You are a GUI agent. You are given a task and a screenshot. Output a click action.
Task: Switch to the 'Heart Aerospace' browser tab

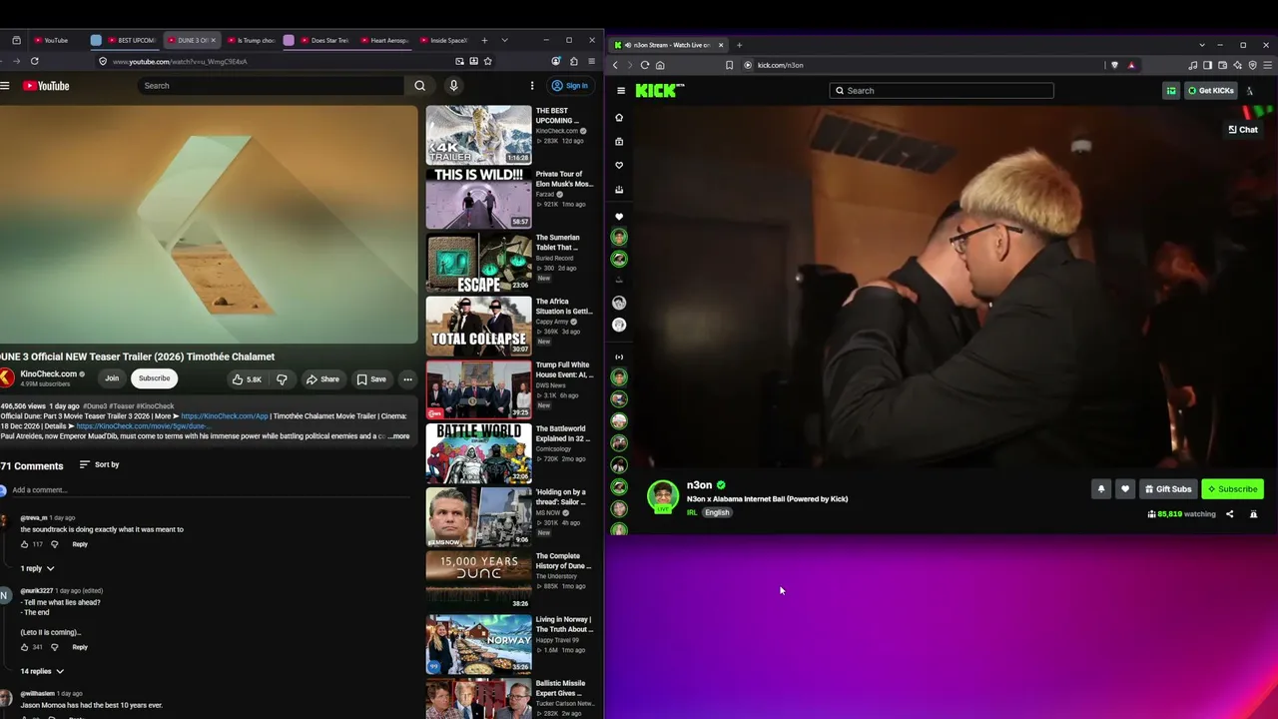[385, 40]
